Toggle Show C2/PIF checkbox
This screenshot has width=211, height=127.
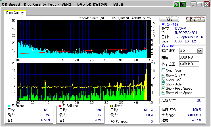point(163,80)
